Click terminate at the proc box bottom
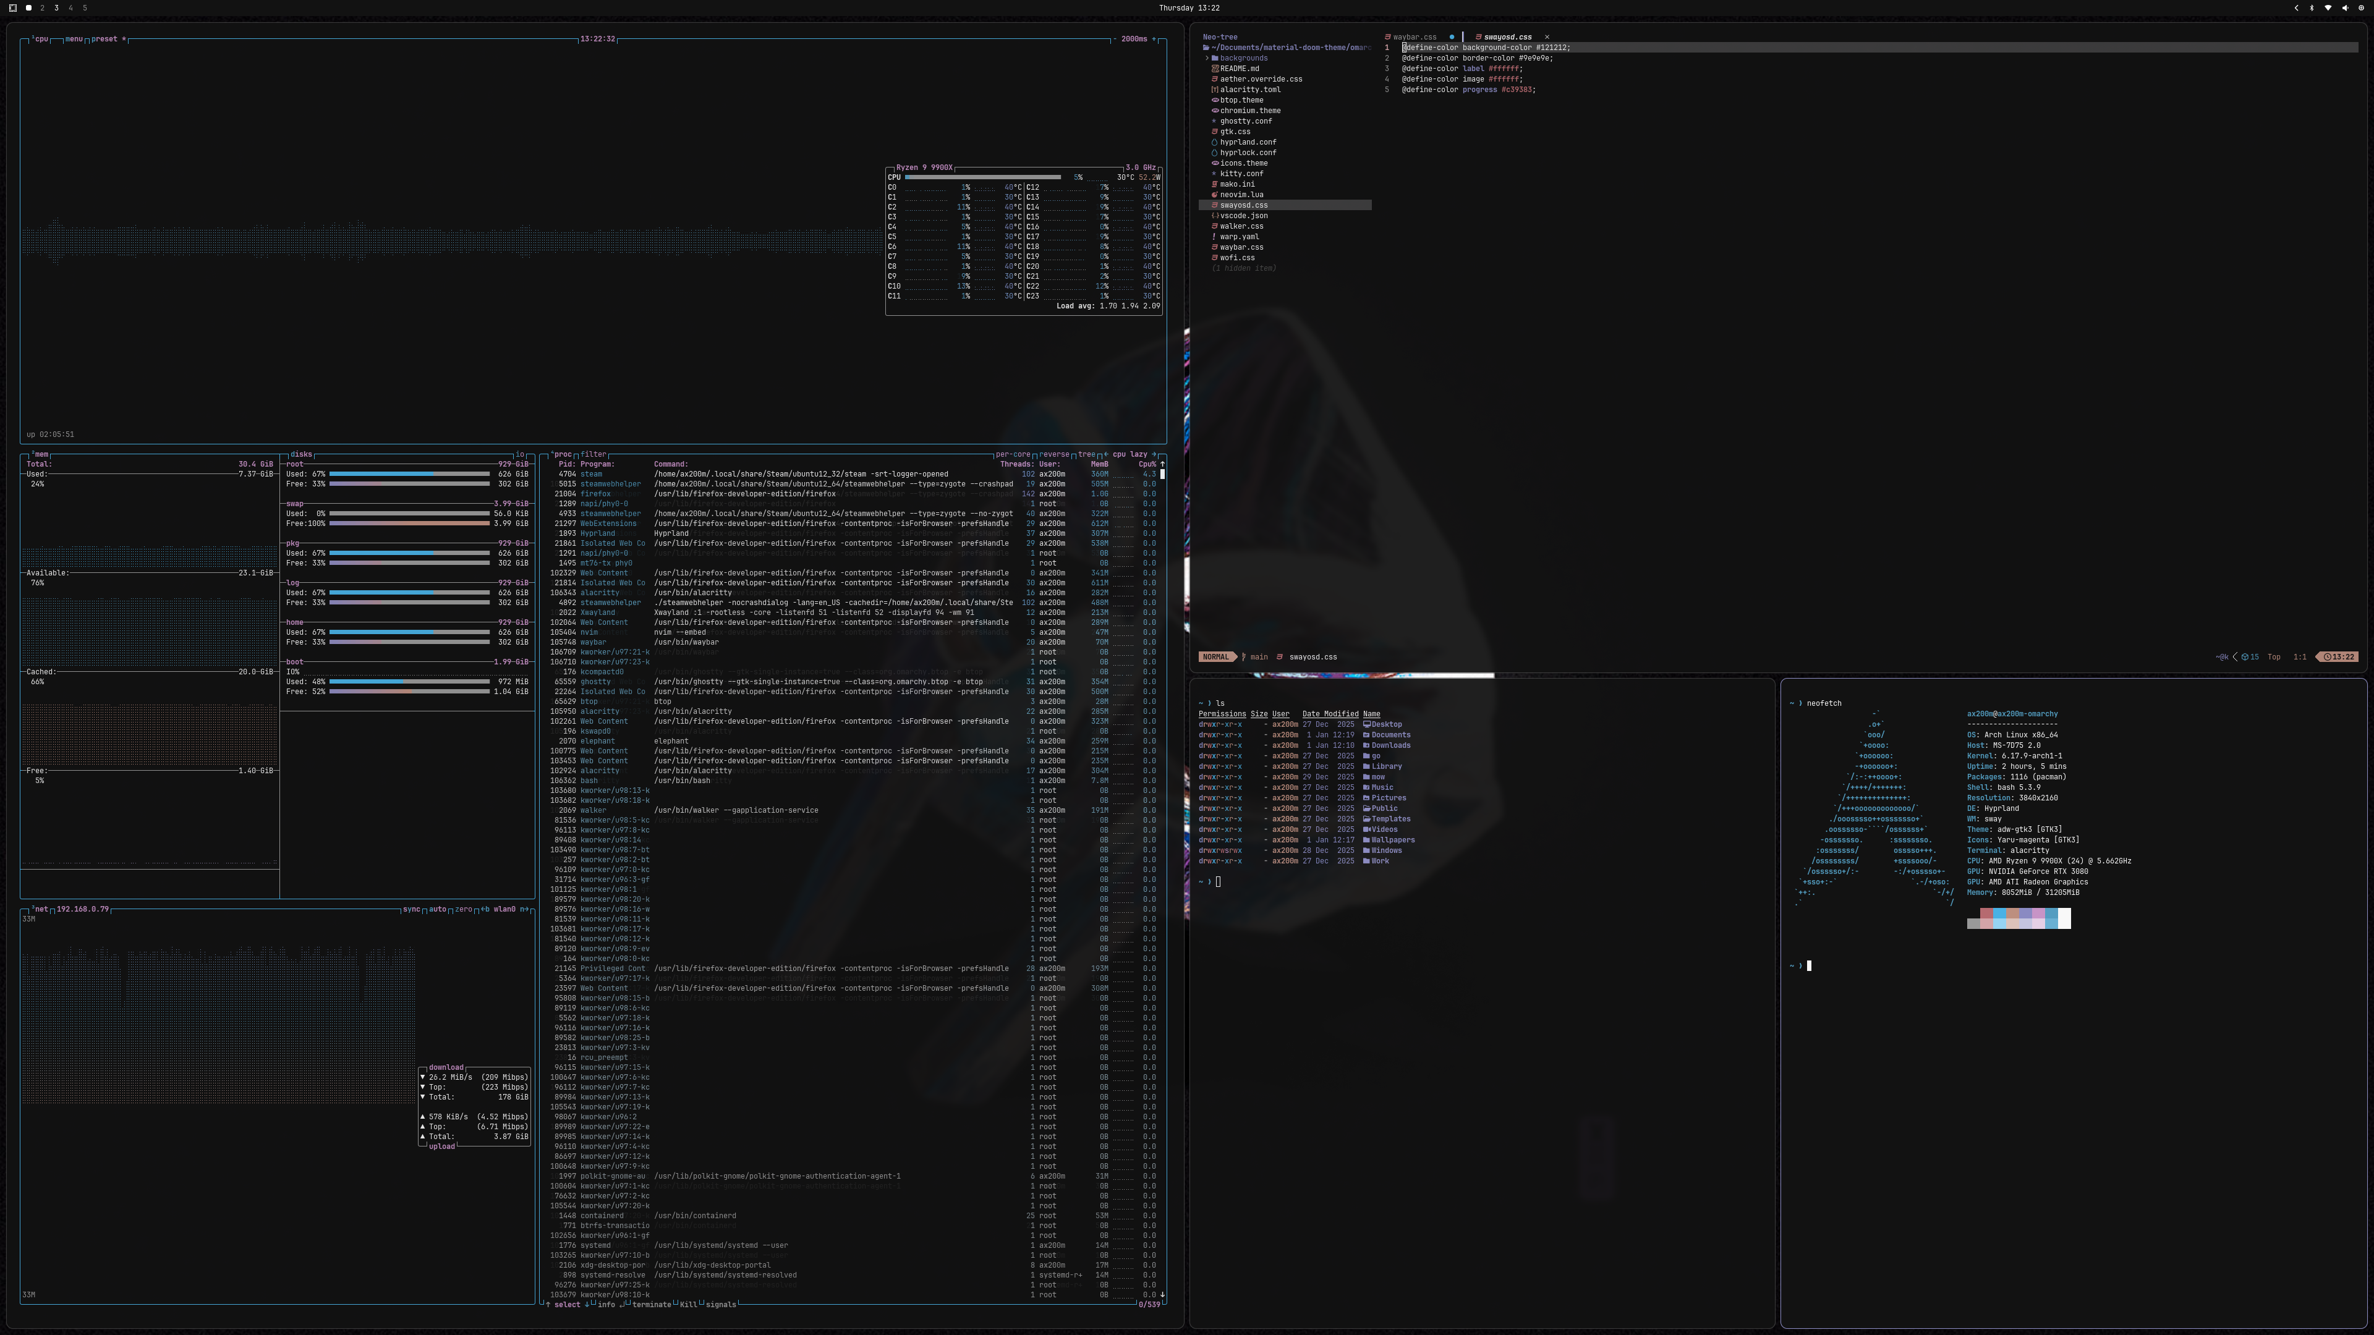Screen dimensions: 2374x1335 point(652,1305)
